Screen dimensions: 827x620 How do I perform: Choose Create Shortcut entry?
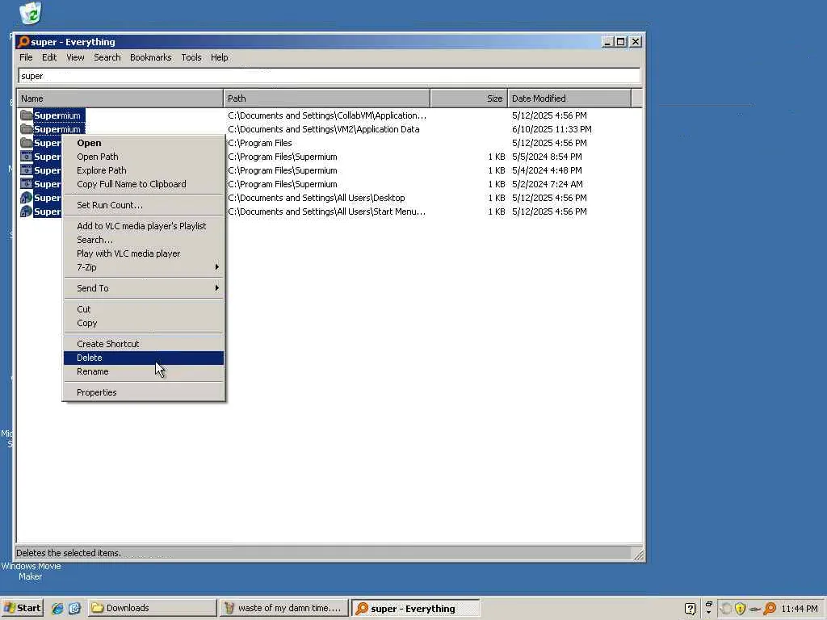tap(144, 344)
